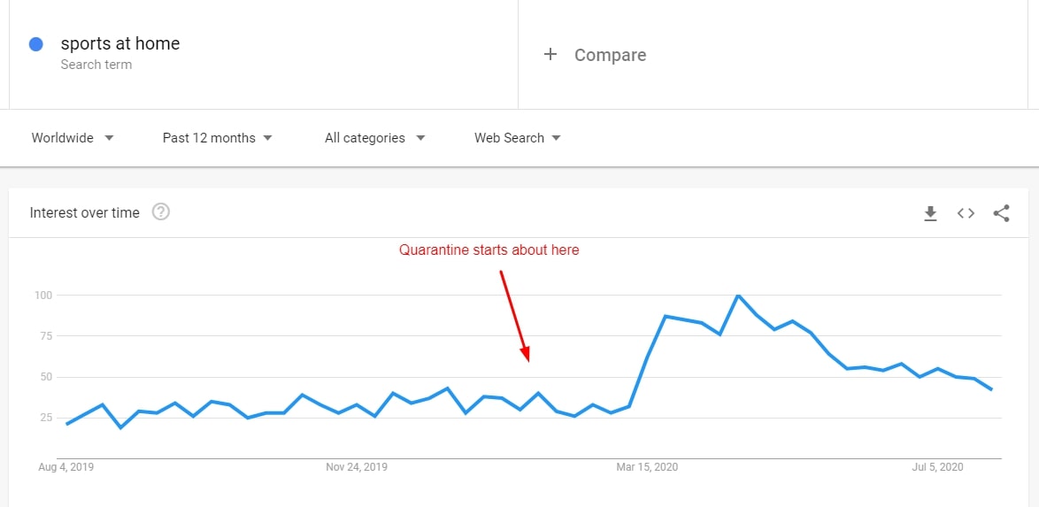Viewport: 1039px width, 507px height.
Task: Add a comparison term via Compare
Action: pos(610,55)
